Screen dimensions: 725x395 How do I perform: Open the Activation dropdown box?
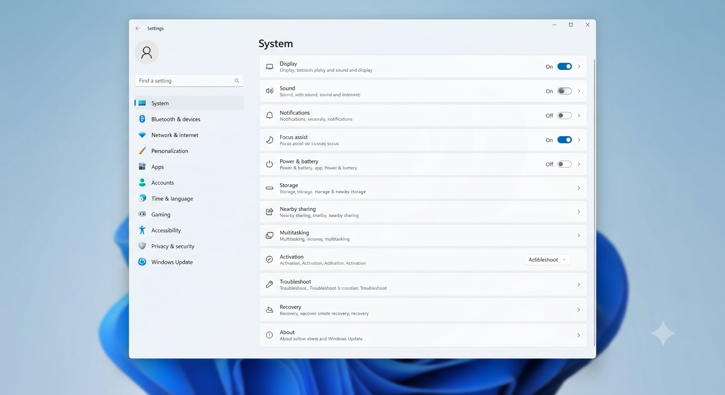click(x=547, y=260)
